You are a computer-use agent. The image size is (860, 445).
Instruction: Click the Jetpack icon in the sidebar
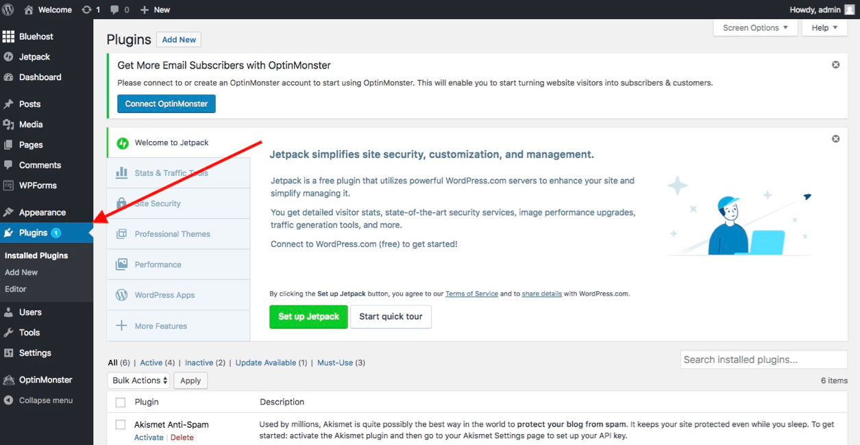pyautogui.click(x=8, y=57)
